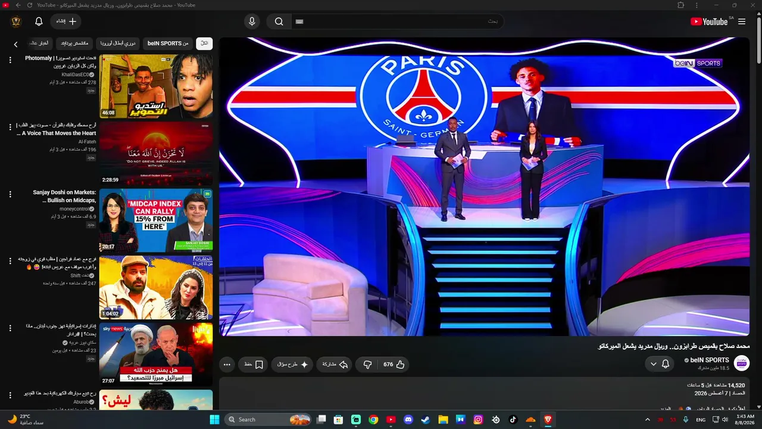Screen dimensions: 762x429
Task: Open Discord from the taskbar
Action: click(408, 419)
